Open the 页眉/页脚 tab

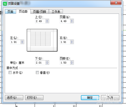click(x=40, y=12)
